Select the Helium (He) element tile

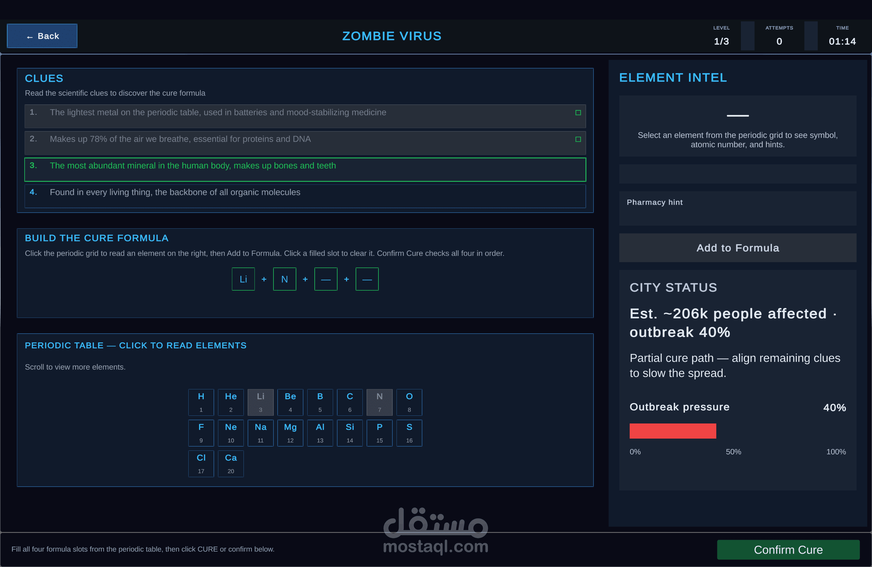click(x=231, y=402)
